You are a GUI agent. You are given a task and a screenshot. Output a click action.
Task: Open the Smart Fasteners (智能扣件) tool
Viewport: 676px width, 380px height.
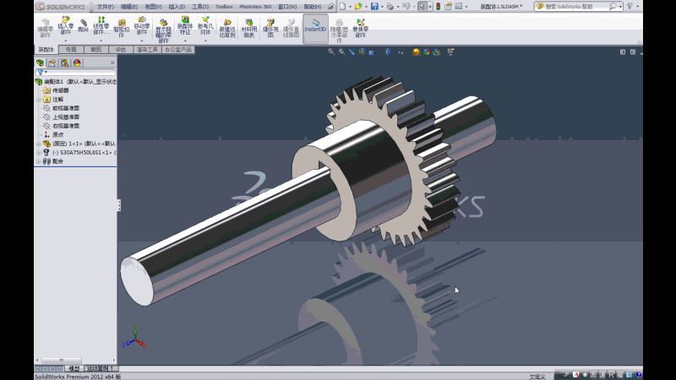(x=121, y=29)
